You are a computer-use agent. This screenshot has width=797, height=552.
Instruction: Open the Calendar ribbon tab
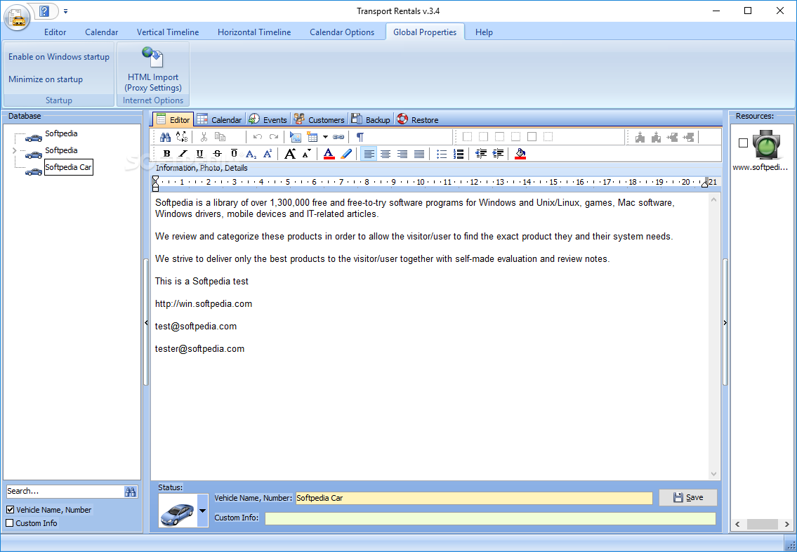pyautogui.click(x=102, y=32)
